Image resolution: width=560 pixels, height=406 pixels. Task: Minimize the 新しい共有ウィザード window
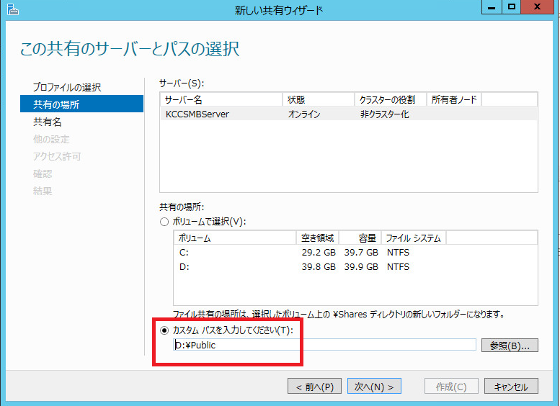(x=492, y=6)
